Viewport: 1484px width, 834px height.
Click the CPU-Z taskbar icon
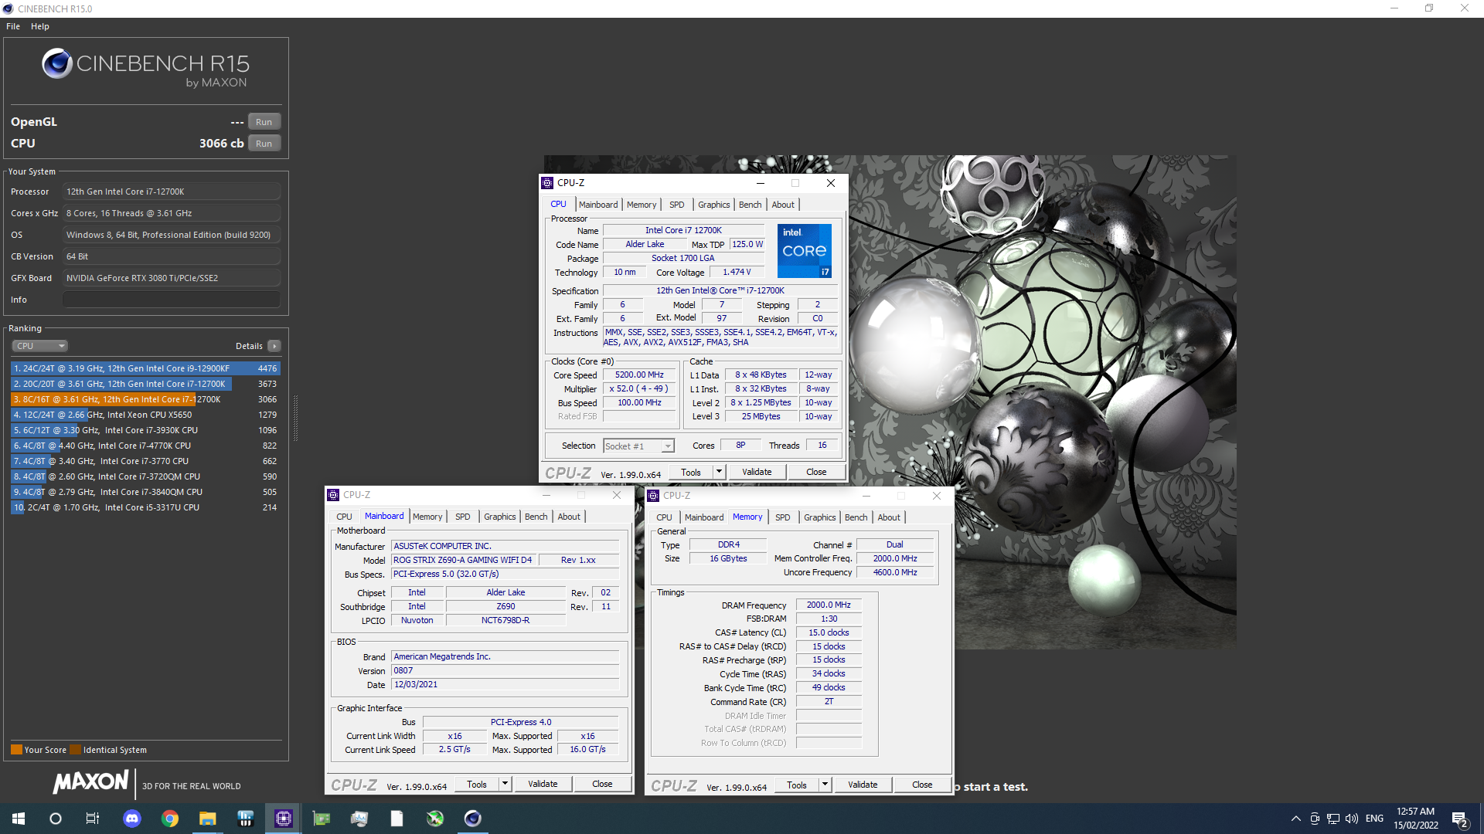point(284,819)
